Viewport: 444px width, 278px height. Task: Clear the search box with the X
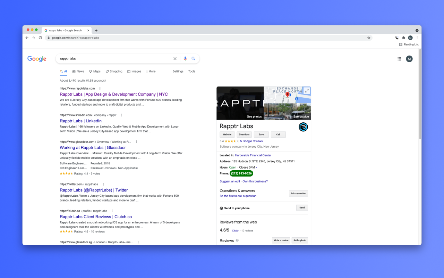175,59
